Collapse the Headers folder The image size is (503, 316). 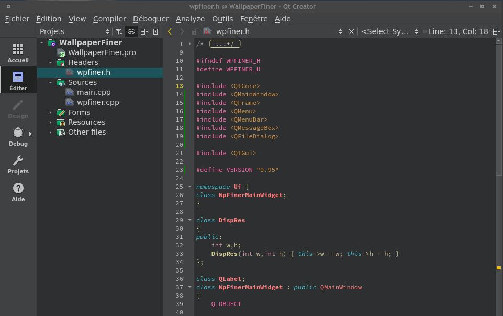point(50,62)
